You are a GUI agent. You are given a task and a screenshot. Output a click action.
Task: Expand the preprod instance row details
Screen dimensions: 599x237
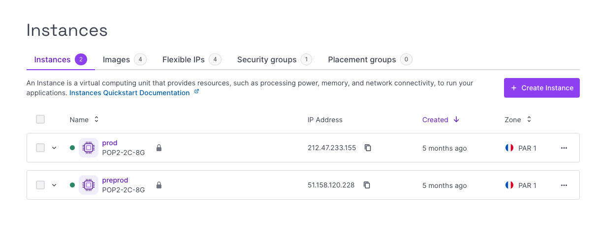[x=54, y=185]
